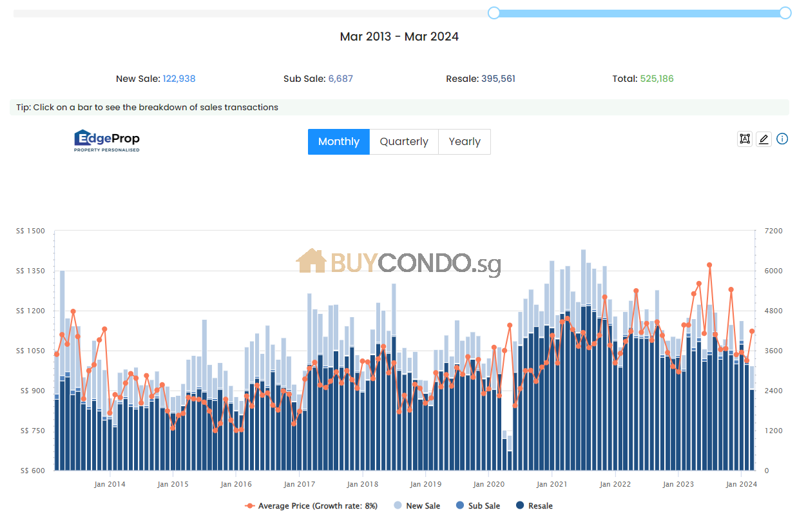Switch to the Monthly view tab

(338, 142)
